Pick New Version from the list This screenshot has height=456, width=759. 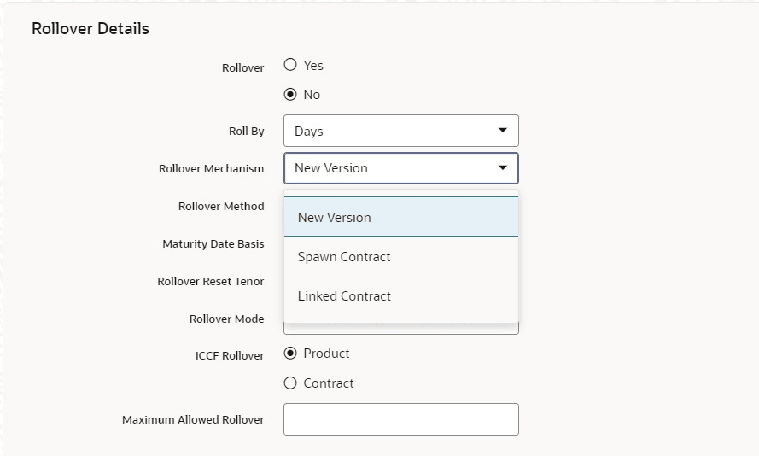pyautogui.click(x=400, y=217)
